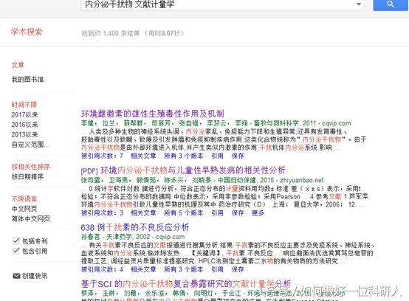This screenshot has height=301, width=409.
Task: Click 相关文章 under the 环境雌激素 result
Action: (x=143, y=156)
